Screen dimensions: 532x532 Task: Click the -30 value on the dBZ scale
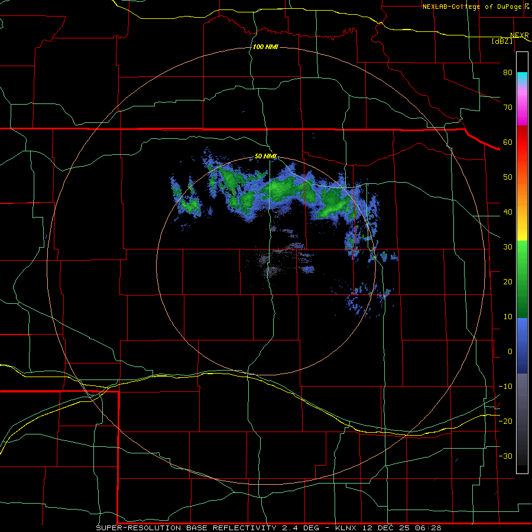click(x=505, y=456)
